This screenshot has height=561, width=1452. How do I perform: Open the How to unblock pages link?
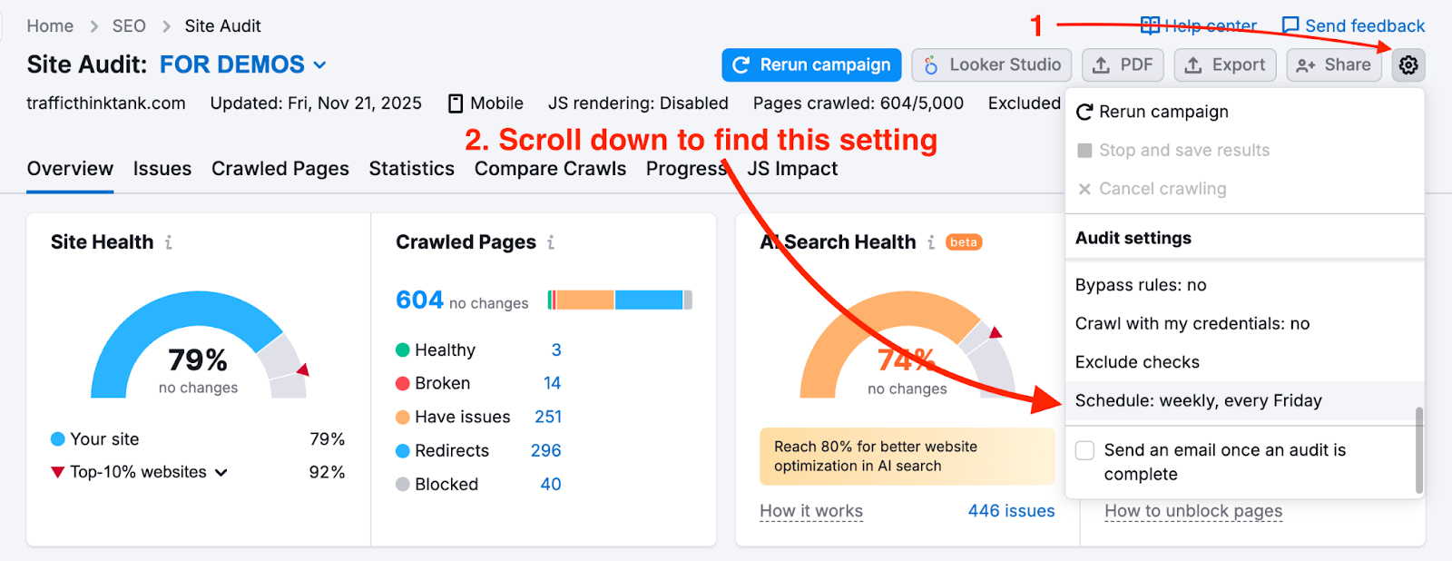1192,511
